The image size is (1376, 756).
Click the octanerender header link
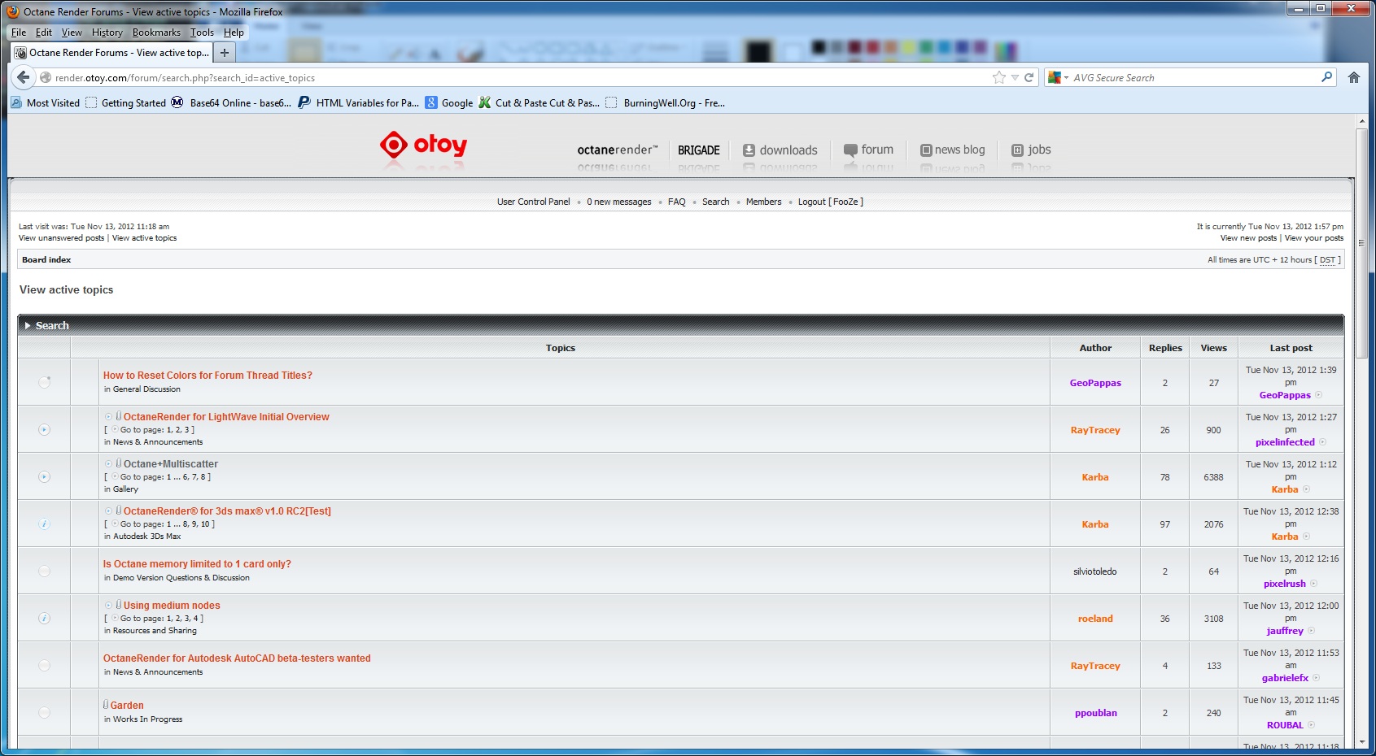[618, 150]
